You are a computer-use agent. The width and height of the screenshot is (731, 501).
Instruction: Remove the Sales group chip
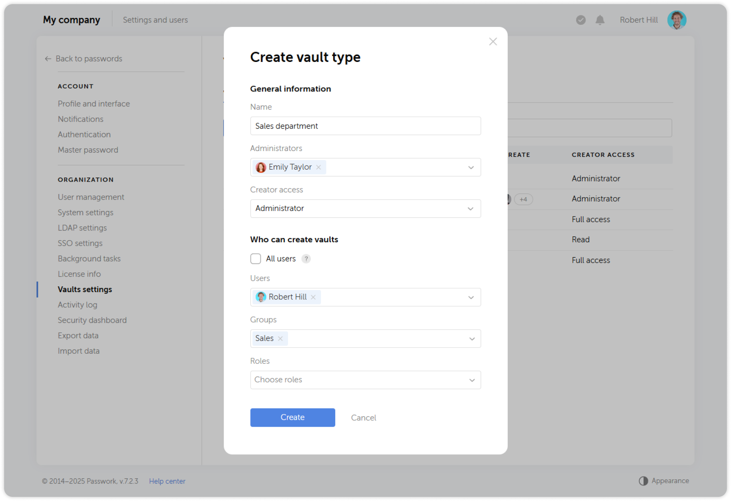(280, 338)
